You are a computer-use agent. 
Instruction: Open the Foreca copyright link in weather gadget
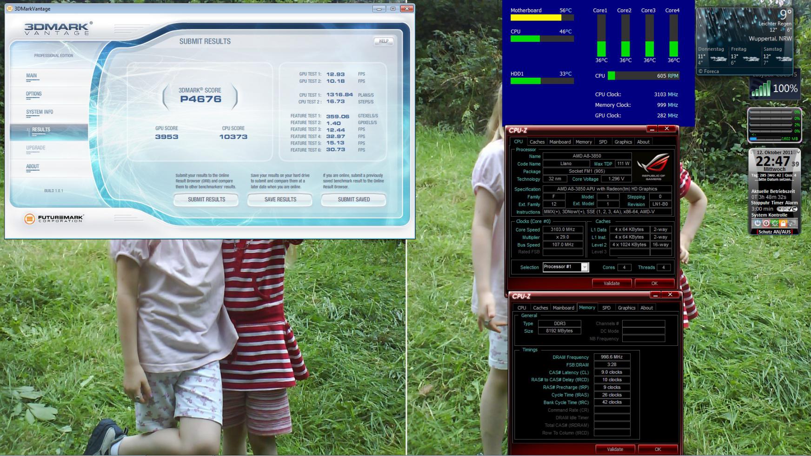[x=709, y=72]
